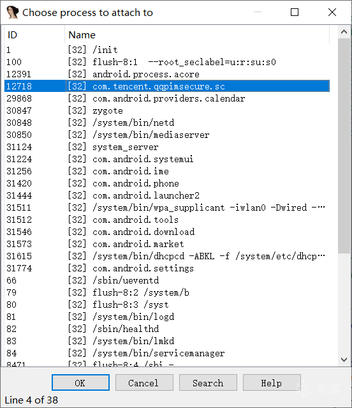This screenshot has width=352, height=408.
Task: Select the /system/bin/mediaserver process
Action: 167,135
